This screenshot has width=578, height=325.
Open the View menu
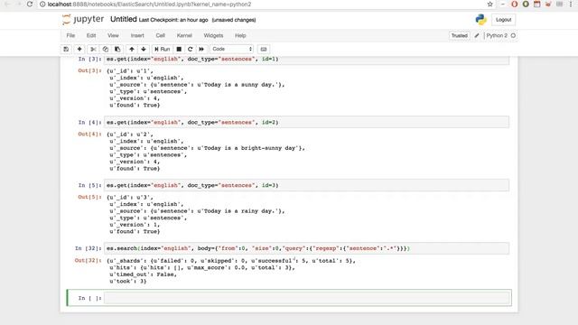click(x=113, y=35)
